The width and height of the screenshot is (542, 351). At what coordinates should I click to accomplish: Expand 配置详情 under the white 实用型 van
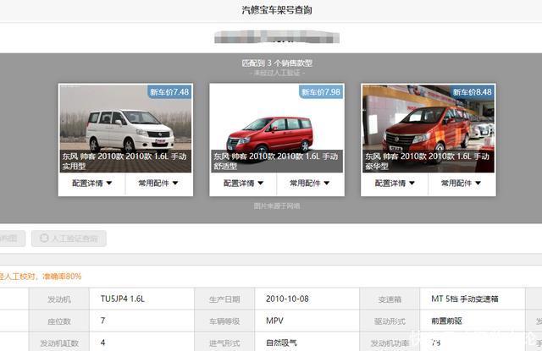pyautogui.click(x=91, y=183)
